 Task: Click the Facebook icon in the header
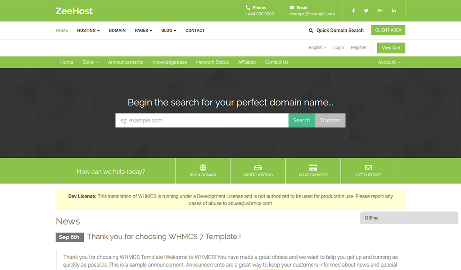click(353, 10)
